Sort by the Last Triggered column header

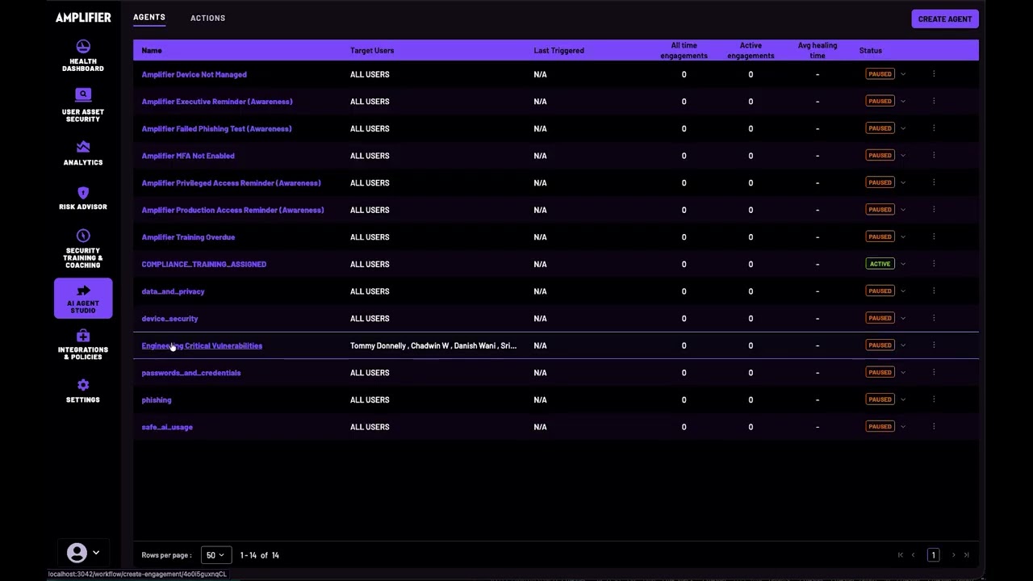click(x=558, y=51)
